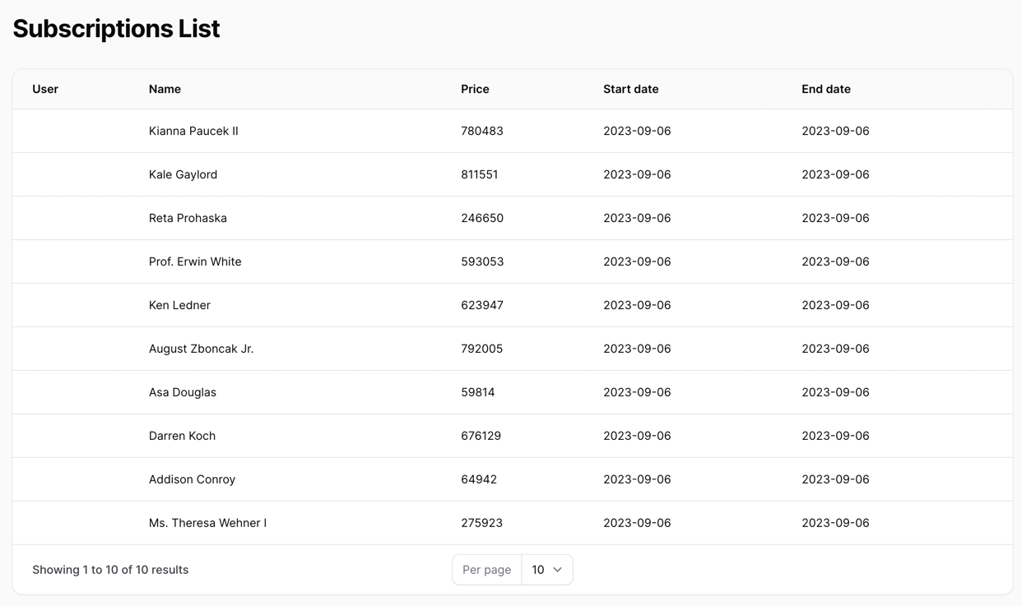This screenshot has height=606, width=1022.
Task: Select the name Ken Ledner
Action: click(x=179, y=305)
